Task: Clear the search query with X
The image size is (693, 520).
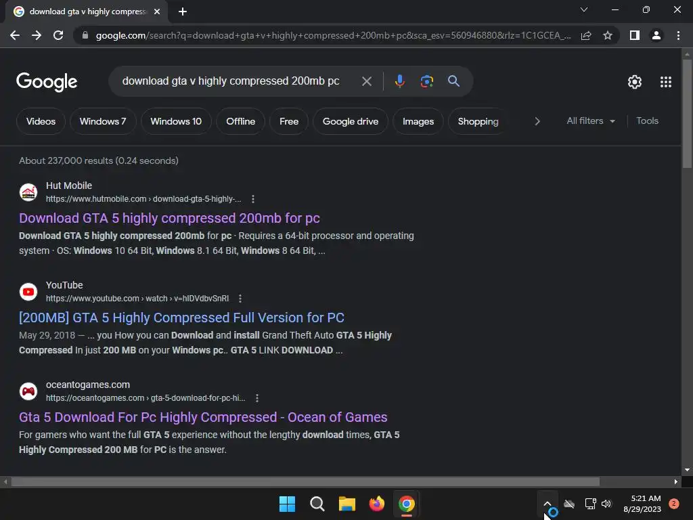Action: [x=366, y=81]
